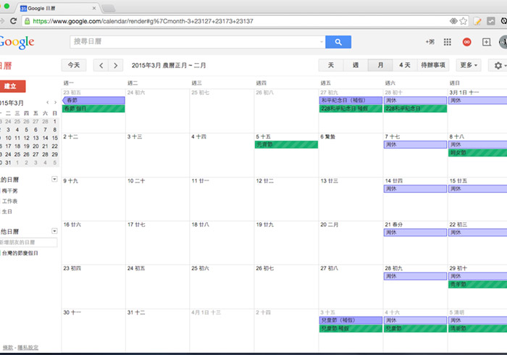Click the gray chart extension icon
The image size is (507, 355).
point(491,21)
